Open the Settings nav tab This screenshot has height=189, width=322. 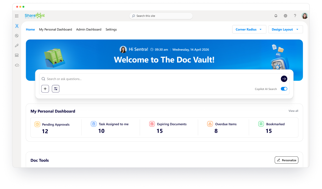tap(111, 30)
